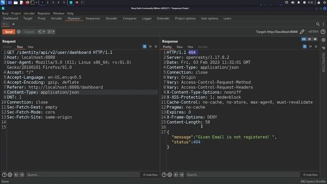Open Response search settings gear
Viewport: 327px width, 184px height.
[x=170, y=175]
